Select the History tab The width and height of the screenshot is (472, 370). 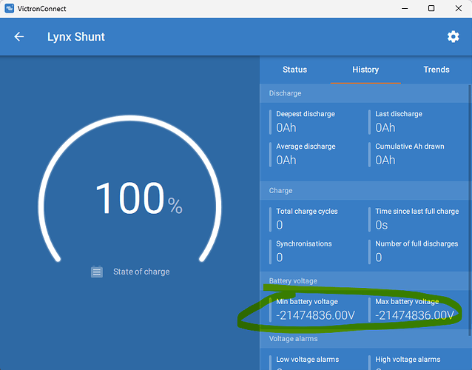point(365,70)
